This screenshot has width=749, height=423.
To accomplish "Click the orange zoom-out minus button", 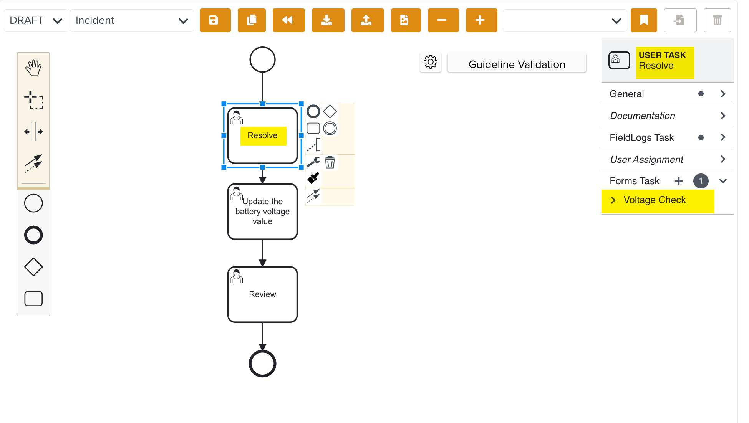I will click(443, 20).
